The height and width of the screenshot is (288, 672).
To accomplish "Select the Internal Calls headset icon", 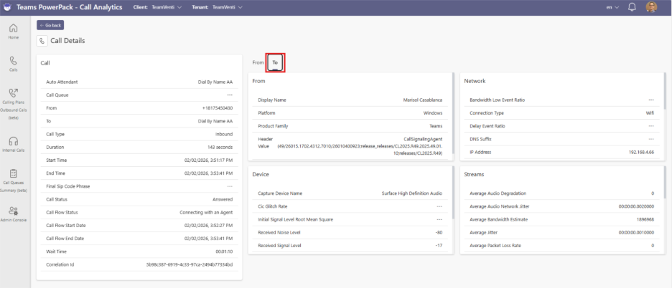I will [x=14, y=144].
